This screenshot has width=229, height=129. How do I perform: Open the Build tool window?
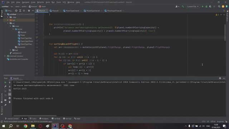pyautogui.click(x=77, y=119)
